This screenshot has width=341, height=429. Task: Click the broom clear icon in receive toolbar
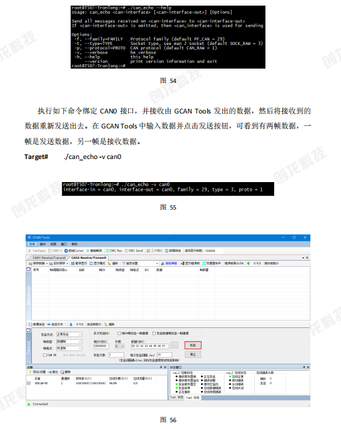pos(109,264)
